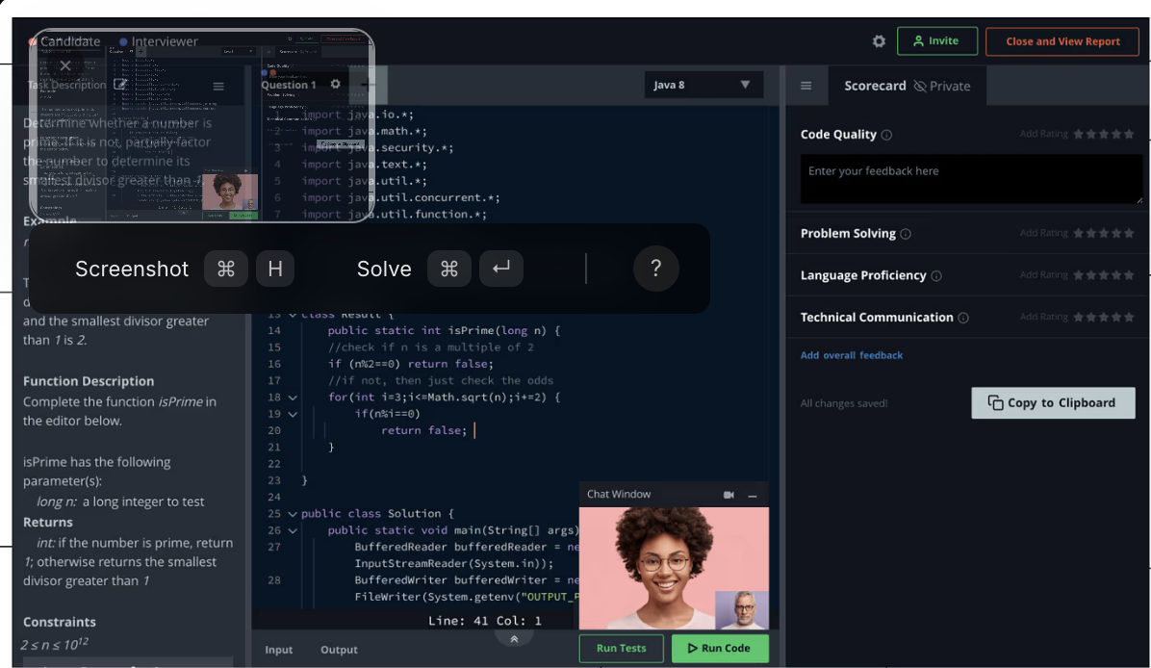The width and height of the screenshot is (1151, 668).
Task: Collapse the class Solution fold at line 25
Action: (293, 515)
